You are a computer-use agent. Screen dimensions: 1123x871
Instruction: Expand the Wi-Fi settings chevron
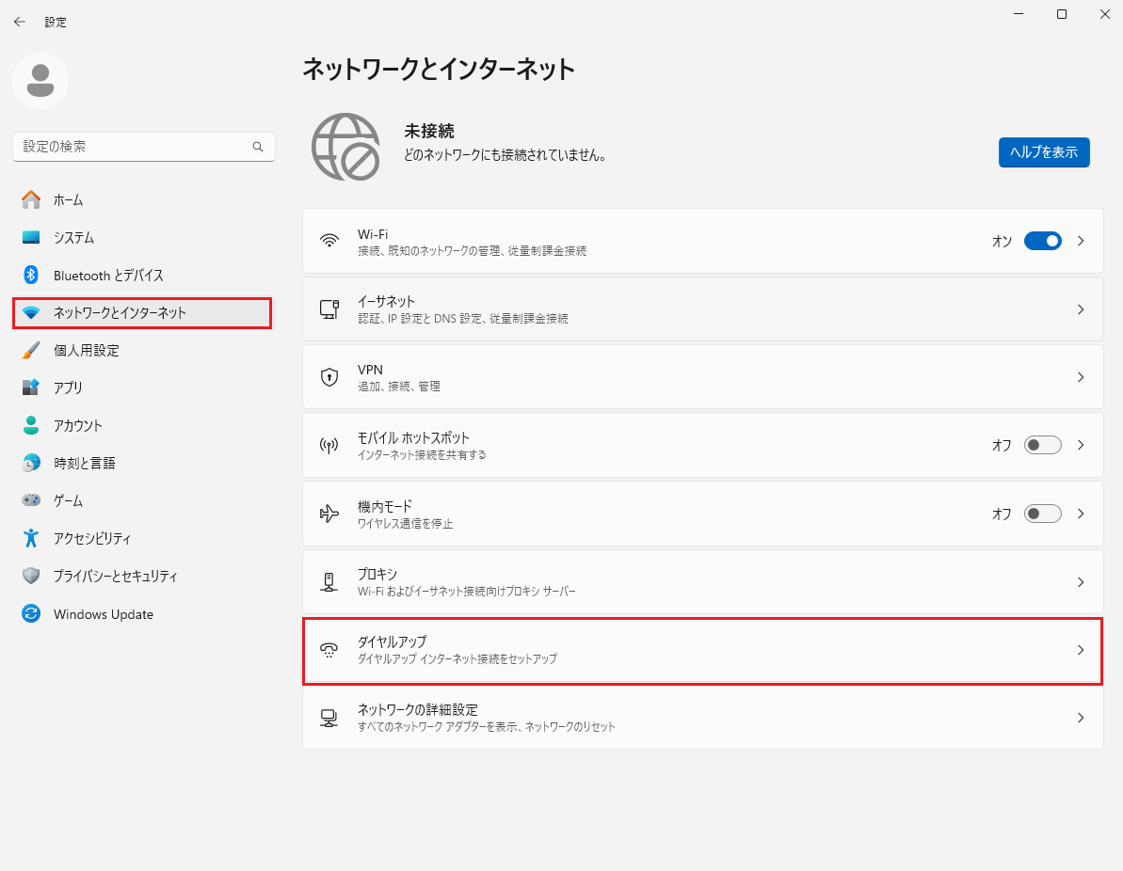coord(1081,241)
